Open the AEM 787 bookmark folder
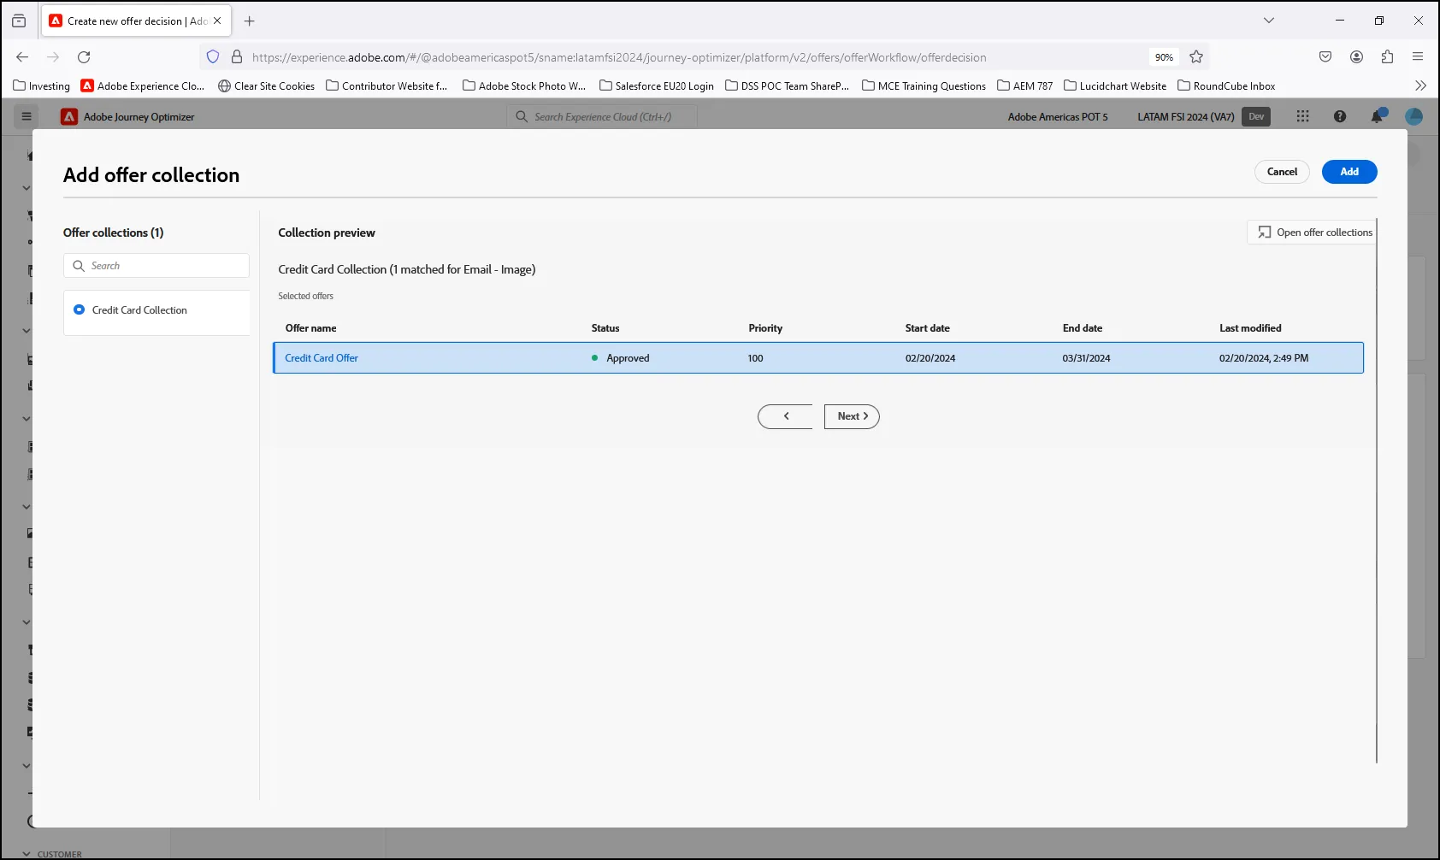This screenshot has width=1440, height=860. (x=1025, y=86)
